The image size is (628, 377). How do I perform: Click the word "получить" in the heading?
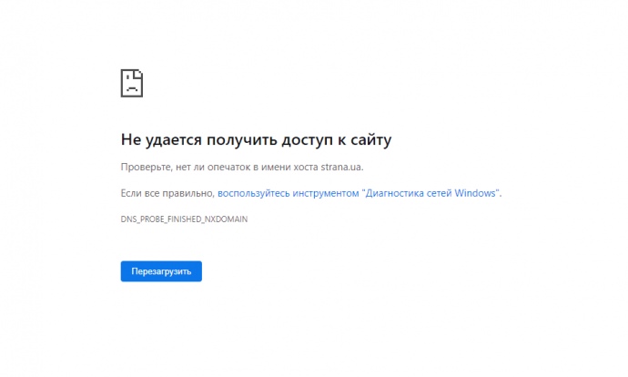(x=240, y=140)
